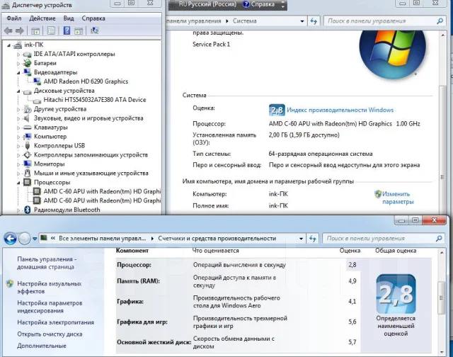
Task: Click blue Help icon in Device Manager toolbar
Action: [x=67, y=30]
